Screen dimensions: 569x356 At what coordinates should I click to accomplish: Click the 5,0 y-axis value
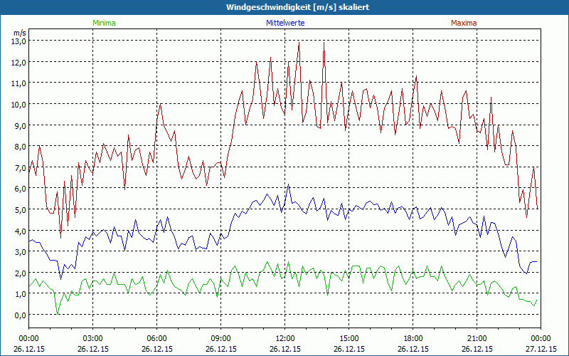[x=20, y=209]
